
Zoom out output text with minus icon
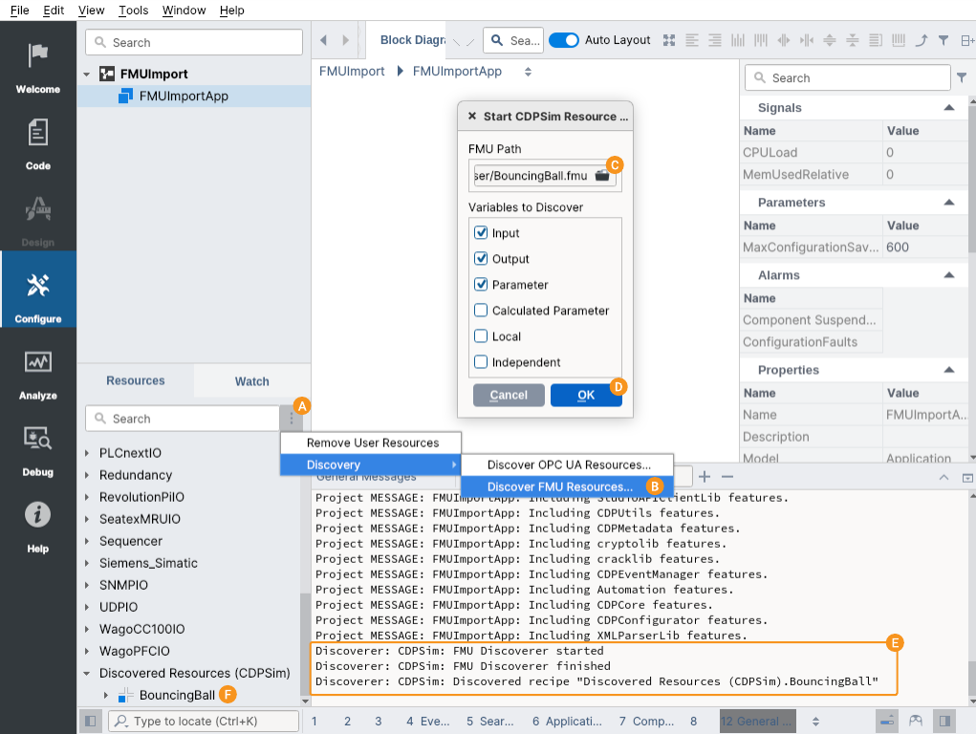pos(727,477)
